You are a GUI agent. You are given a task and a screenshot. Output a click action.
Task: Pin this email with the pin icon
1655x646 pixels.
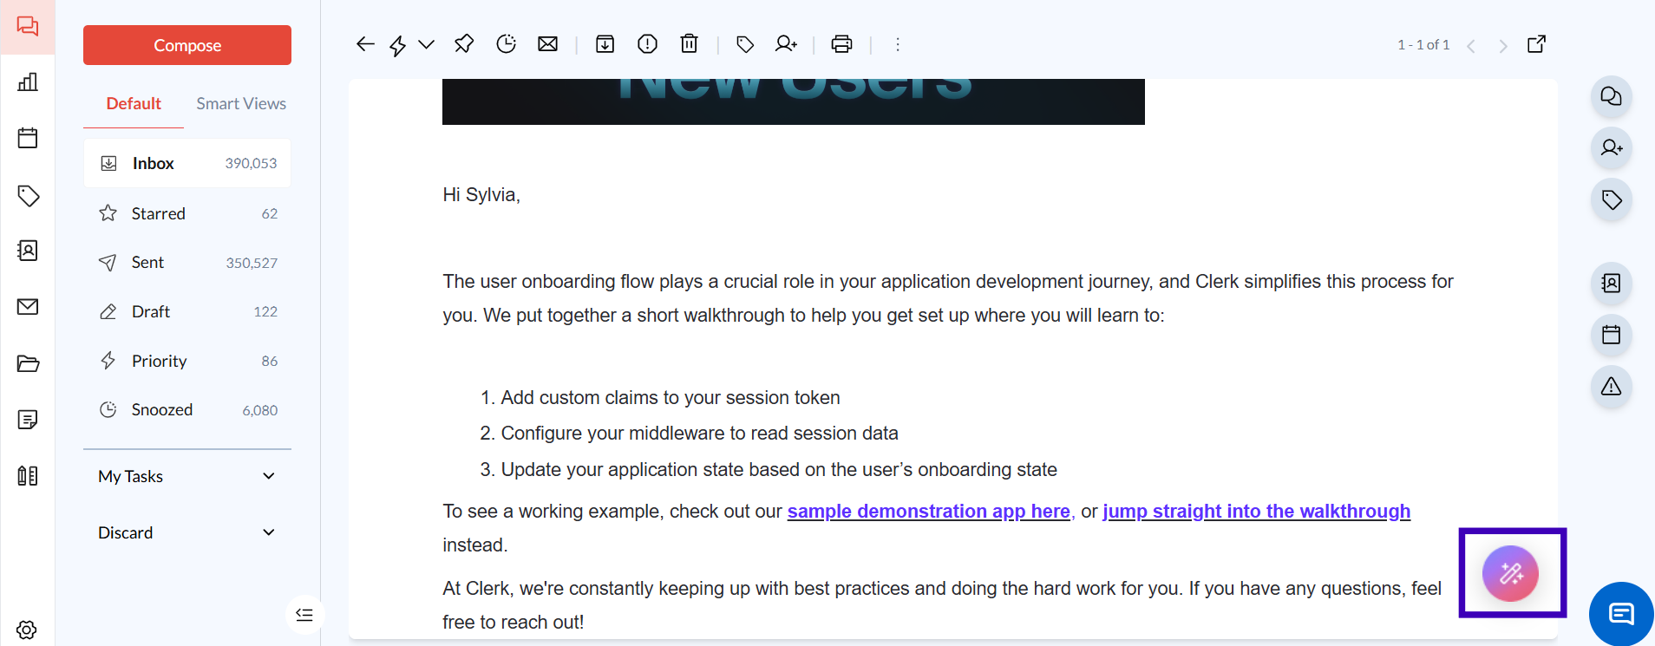(464, 44)
